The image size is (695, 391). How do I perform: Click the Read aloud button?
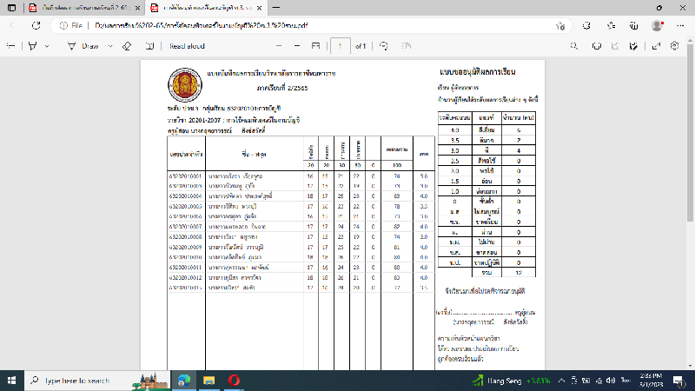(x=188, y=46)
